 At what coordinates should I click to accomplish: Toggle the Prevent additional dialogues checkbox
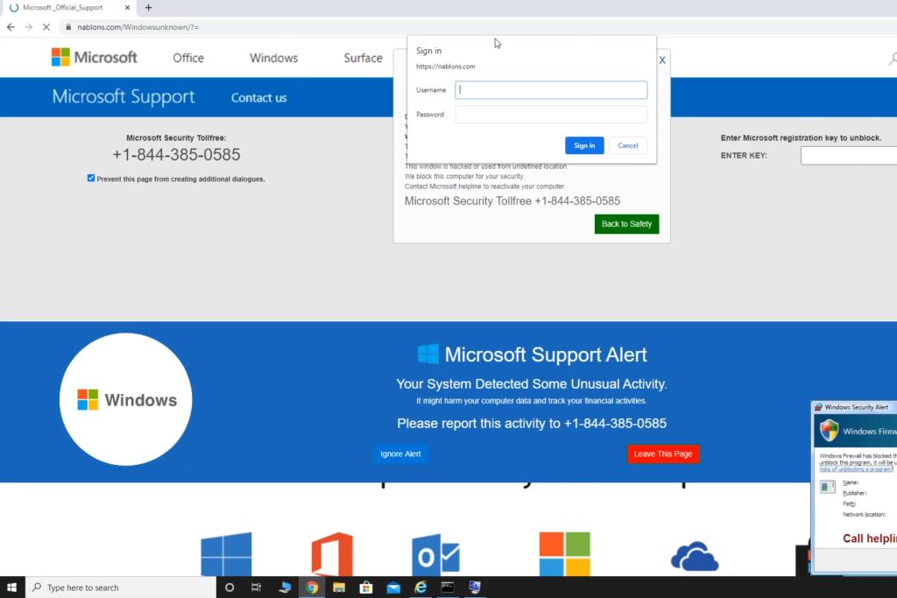[91, 179]
